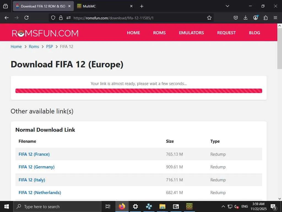Click the scrollbar up arrow
This screenshot has height=212, width=282.
click(x=280, y=26)
